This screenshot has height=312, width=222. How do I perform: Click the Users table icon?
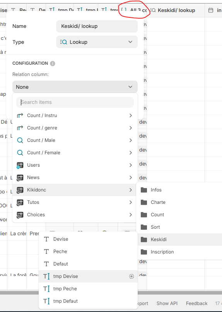20,165
